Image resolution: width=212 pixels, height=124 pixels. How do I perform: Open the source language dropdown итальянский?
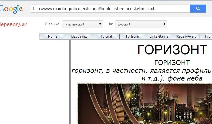(x=82, y=24)
